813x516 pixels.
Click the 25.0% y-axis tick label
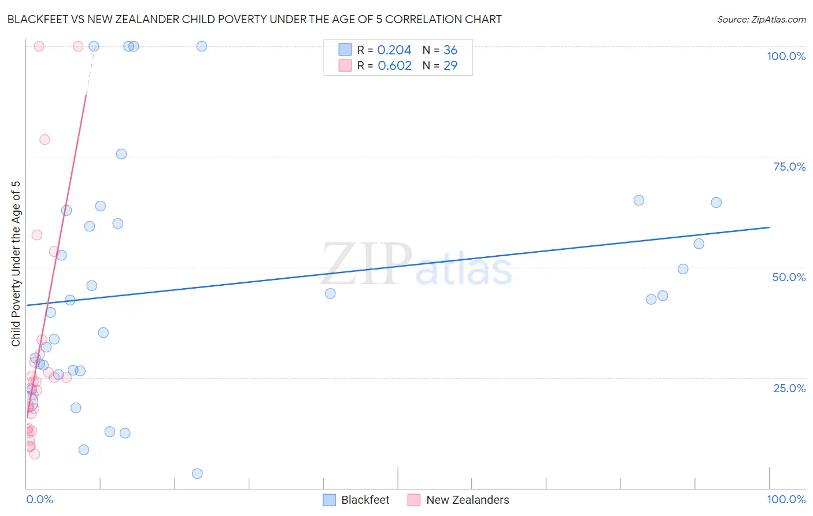coord(789,388)
